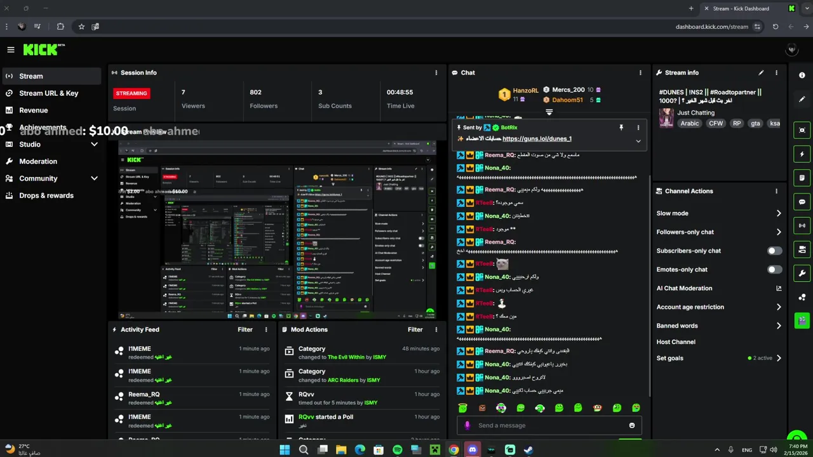Open browser extensions puzzle icon

point(60,27)
